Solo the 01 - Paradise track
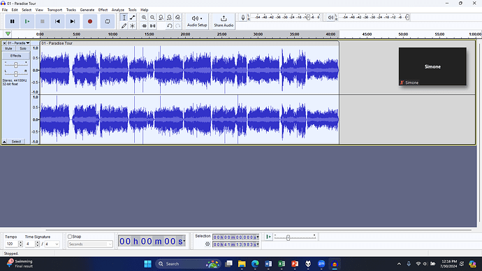The width and height of the screenshot is (482, 271). click(x=23, y=49)
